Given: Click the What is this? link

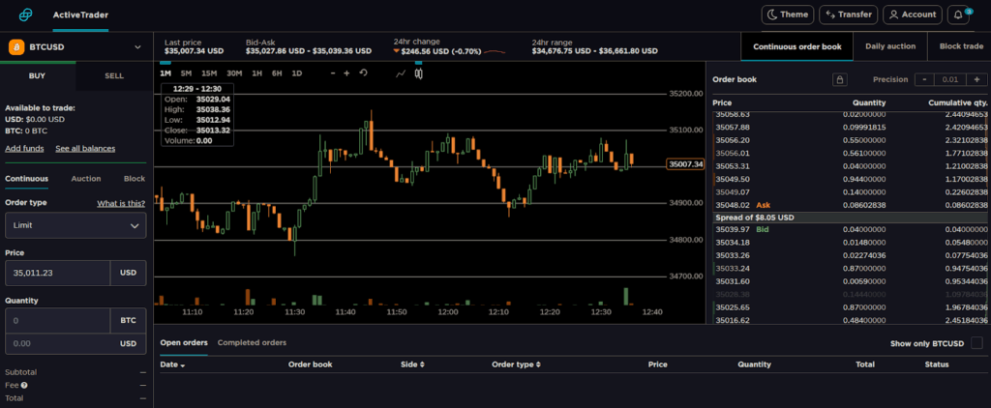Looking at the screenshot, I should click(x=121, y=203).
